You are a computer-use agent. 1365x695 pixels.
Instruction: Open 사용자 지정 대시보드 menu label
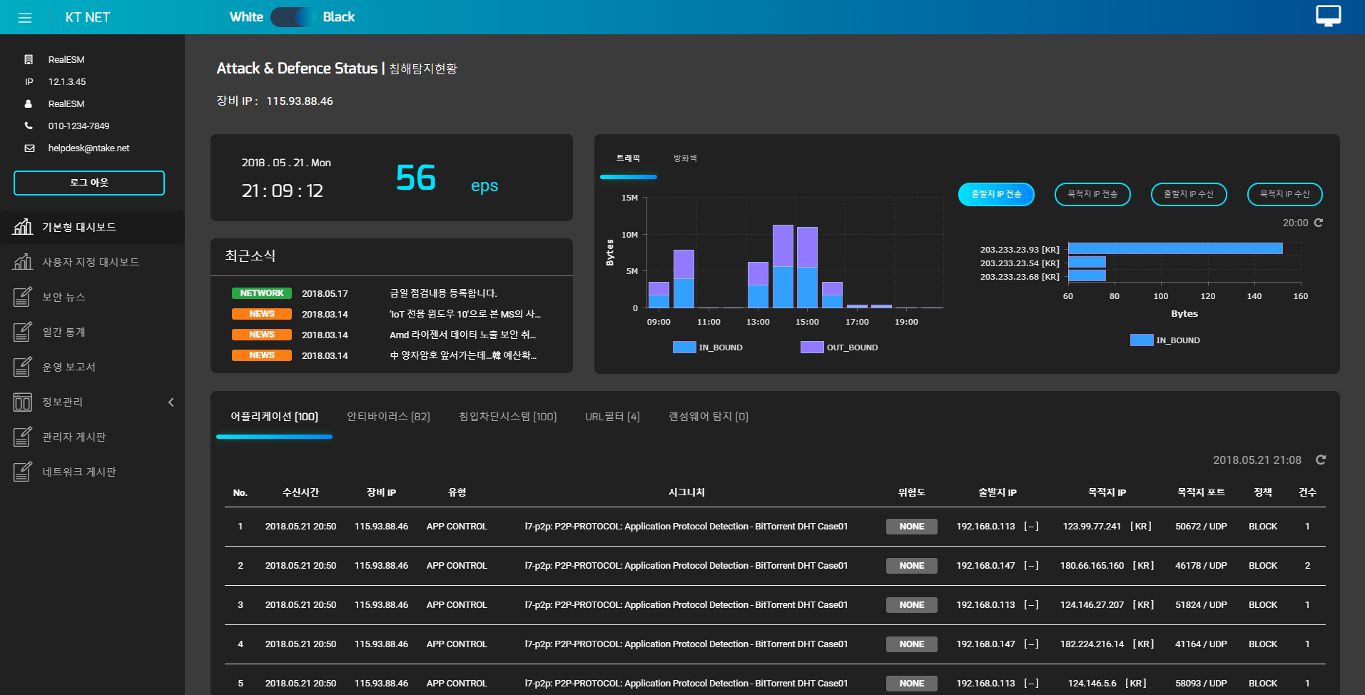coord(91,262)
